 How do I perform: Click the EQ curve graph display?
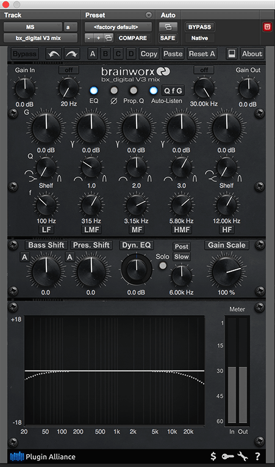click(x=114, y=371)
